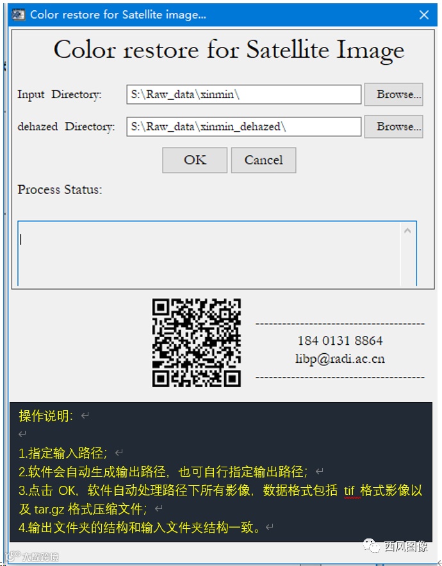
Task: Click the OK button
Action: [x=195, y=160]
